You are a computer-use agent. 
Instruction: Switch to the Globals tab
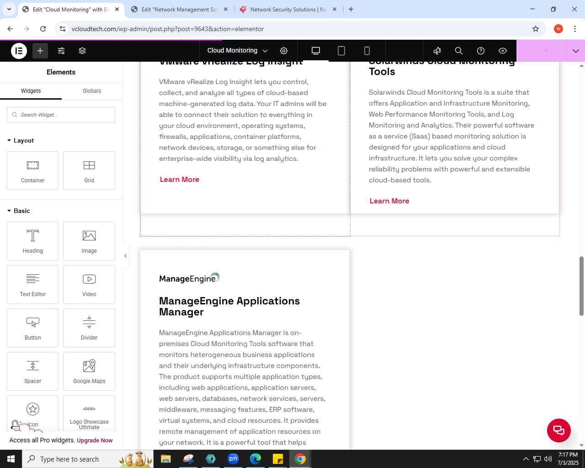[92, 91]
